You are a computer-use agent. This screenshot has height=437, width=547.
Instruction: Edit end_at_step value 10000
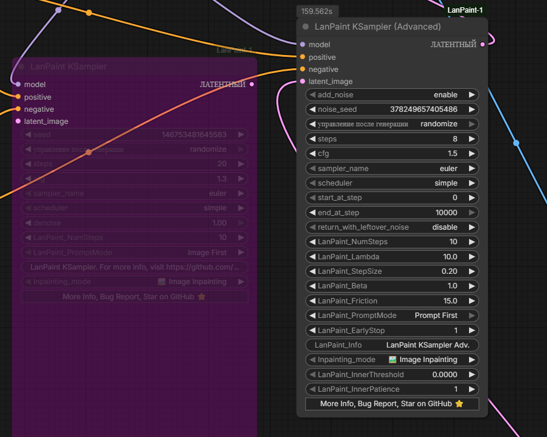[392, 212]
